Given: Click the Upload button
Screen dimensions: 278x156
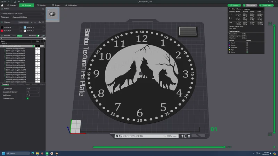Looking at the screenshot, I should [x=234, y=5].
